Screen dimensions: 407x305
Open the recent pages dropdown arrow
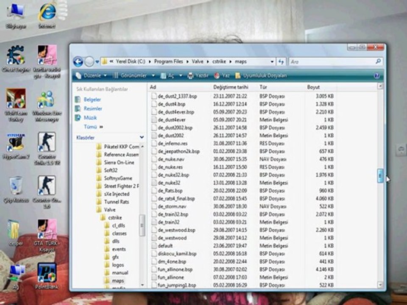[98, 62]
